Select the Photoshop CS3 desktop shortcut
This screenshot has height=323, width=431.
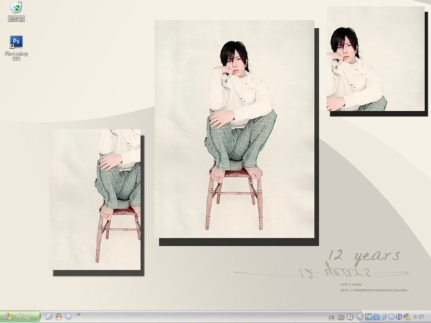16,42
